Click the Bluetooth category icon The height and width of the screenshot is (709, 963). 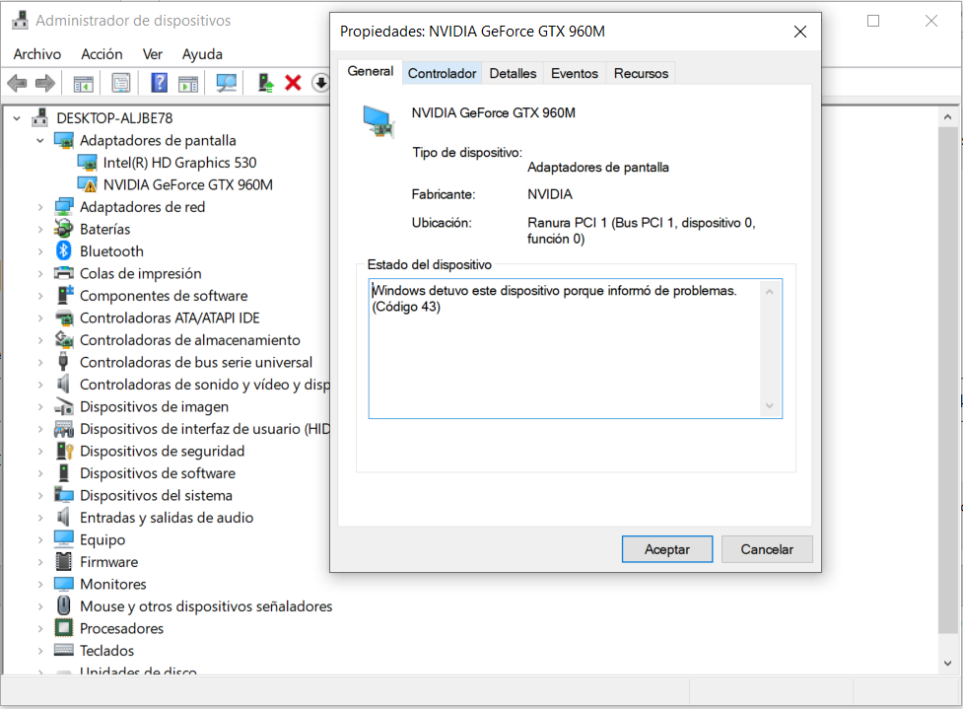(64, 250)
